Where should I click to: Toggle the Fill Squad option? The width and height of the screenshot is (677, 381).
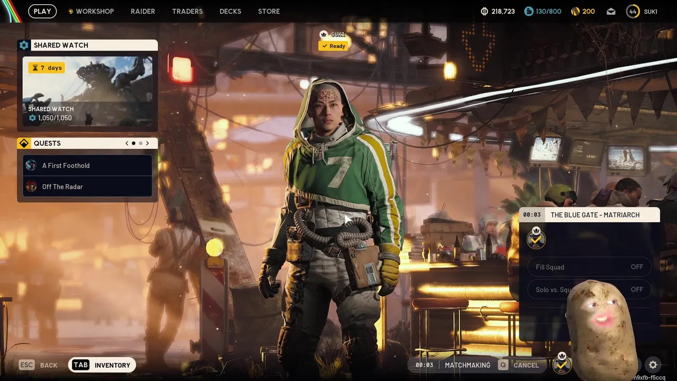[589, 267]
